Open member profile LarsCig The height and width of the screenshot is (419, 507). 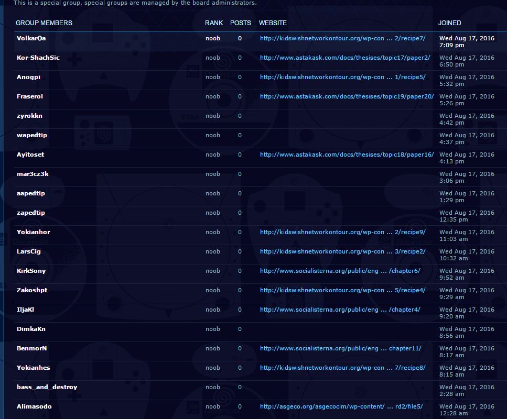coord(29,251)
